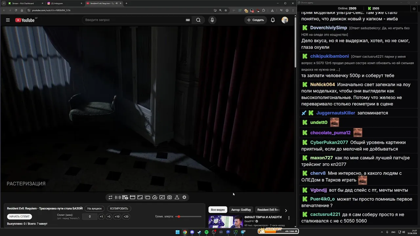
Task: Click the dotted-window popup player icon
Action: (147, 197)
